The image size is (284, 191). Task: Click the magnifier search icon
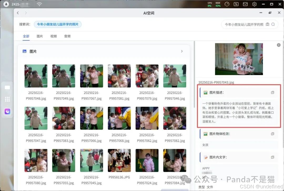click(273, 24)
